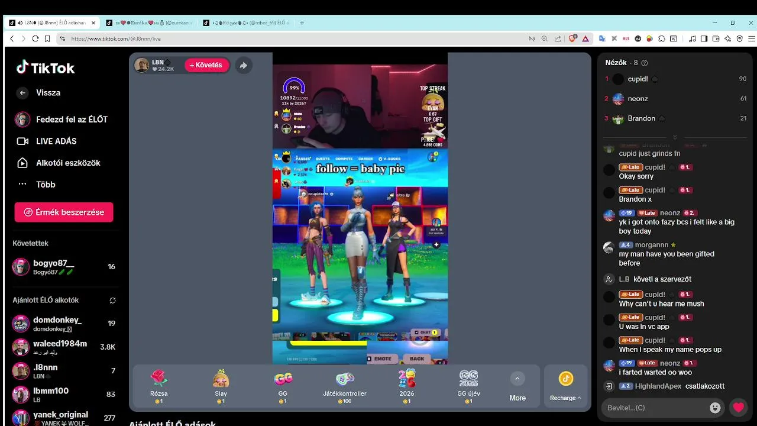Open the VPN shield icon
This screenshot has width=757, height=426.
tap(739, 38)
